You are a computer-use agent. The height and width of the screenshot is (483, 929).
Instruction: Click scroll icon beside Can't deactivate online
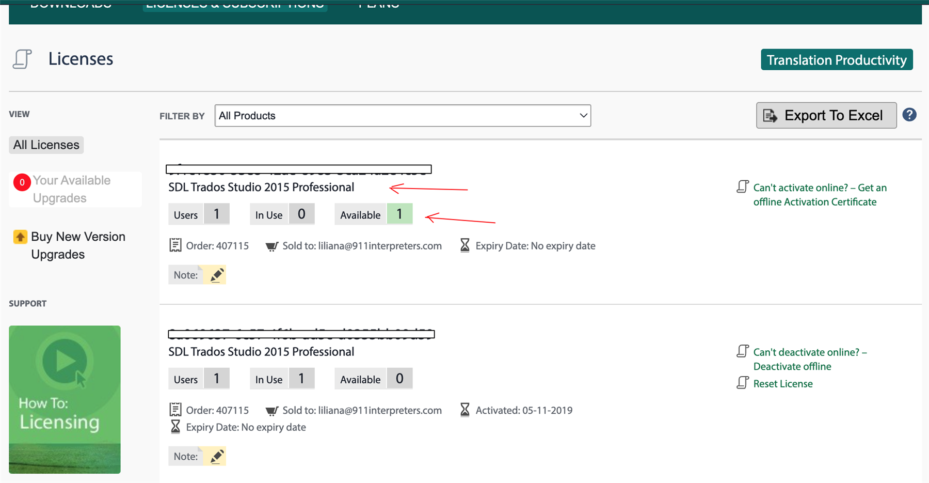click(743, 351)
